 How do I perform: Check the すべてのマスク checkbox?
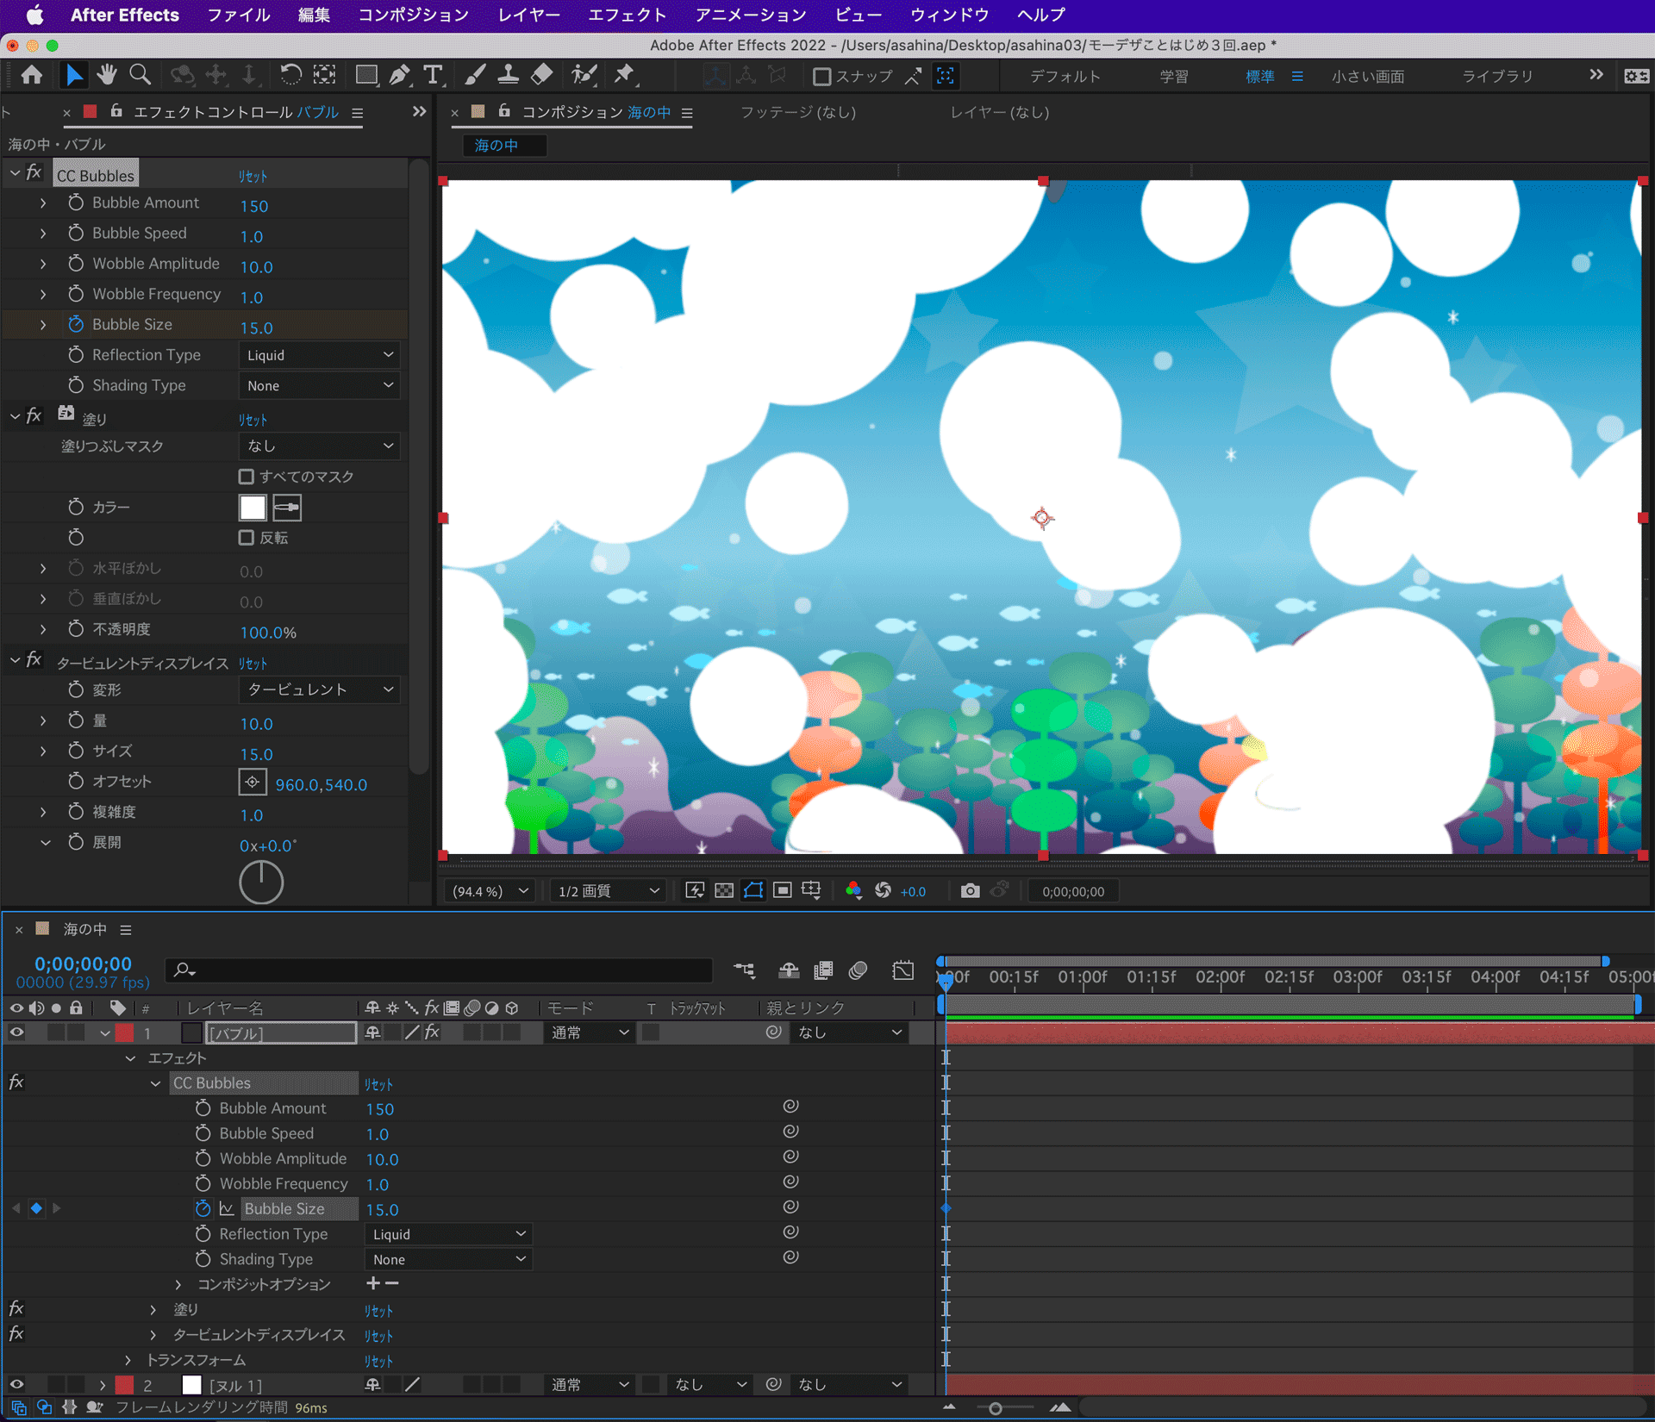(247, 477)
